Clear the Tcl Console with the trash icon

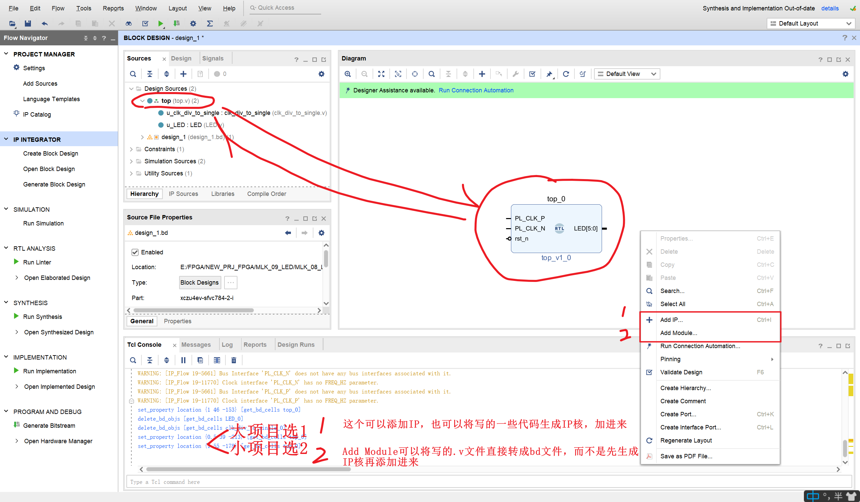pos(233,361)
